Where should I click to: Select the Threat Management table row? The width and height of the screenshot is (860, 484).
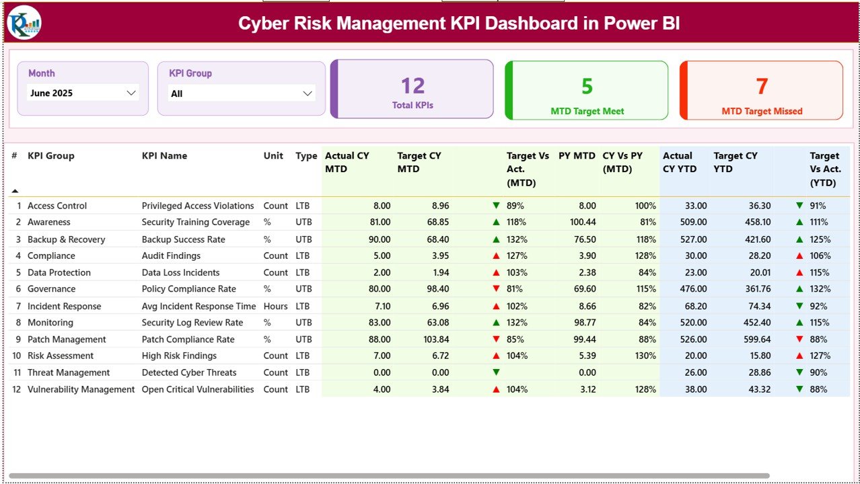[202, 372]
